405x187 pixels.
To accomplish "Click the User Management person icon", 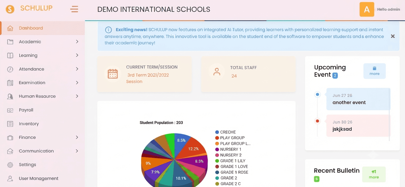I will pos(10,178).
